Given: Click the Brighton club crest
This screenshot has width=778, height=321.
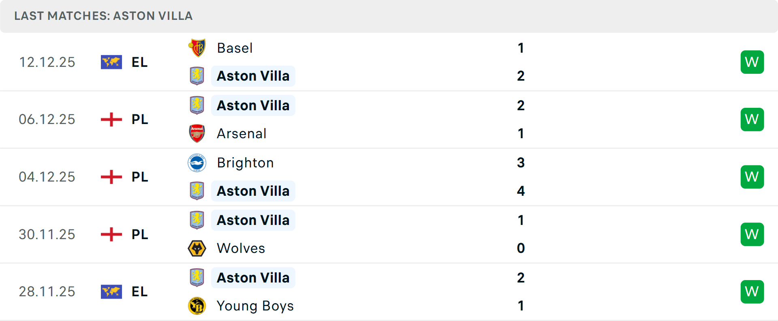Looking at the screenshot, I should pyautogui.click(x=197, y=163).
